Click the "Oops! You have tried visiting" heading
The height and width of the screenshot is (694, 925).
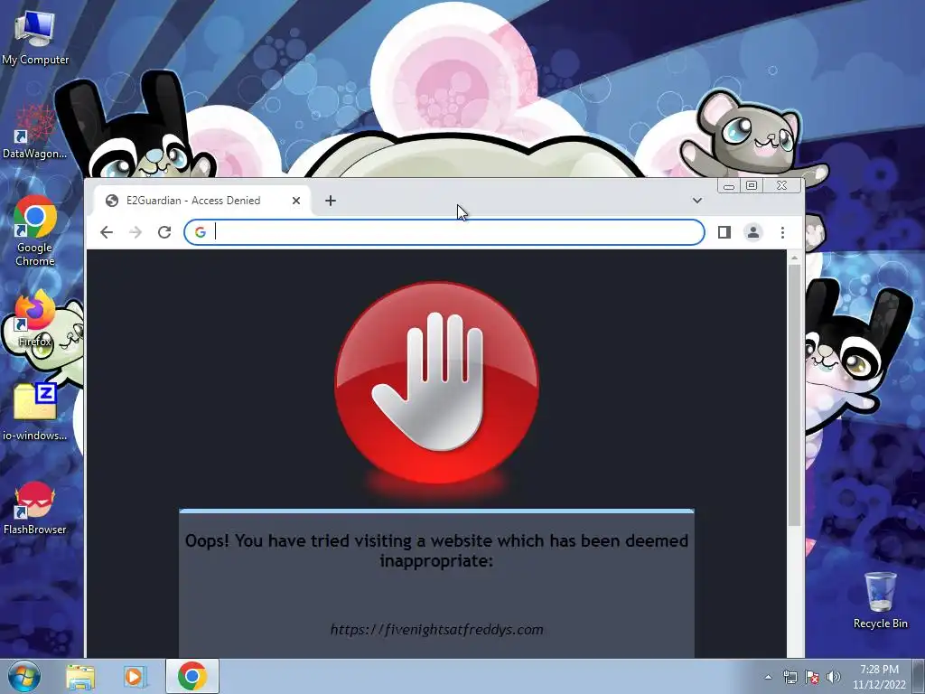coord(436,550)
